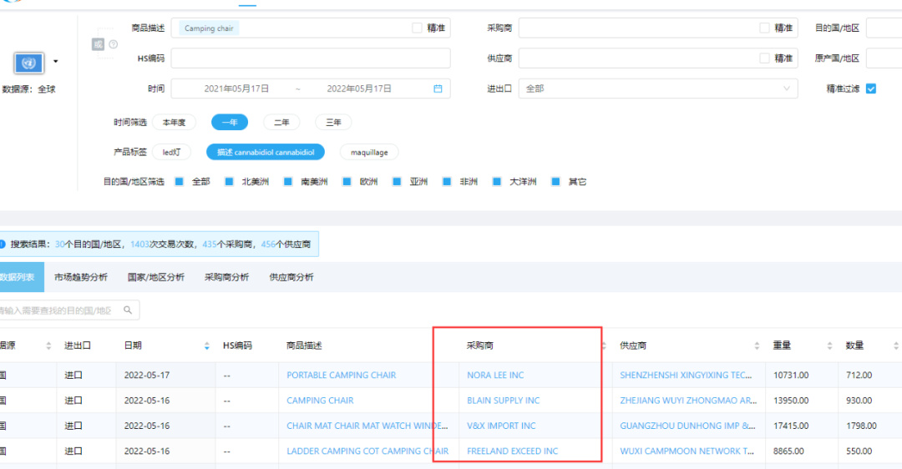Click the help question mark icon beside 或
902x469 pixels.
[x=114, y=44]
